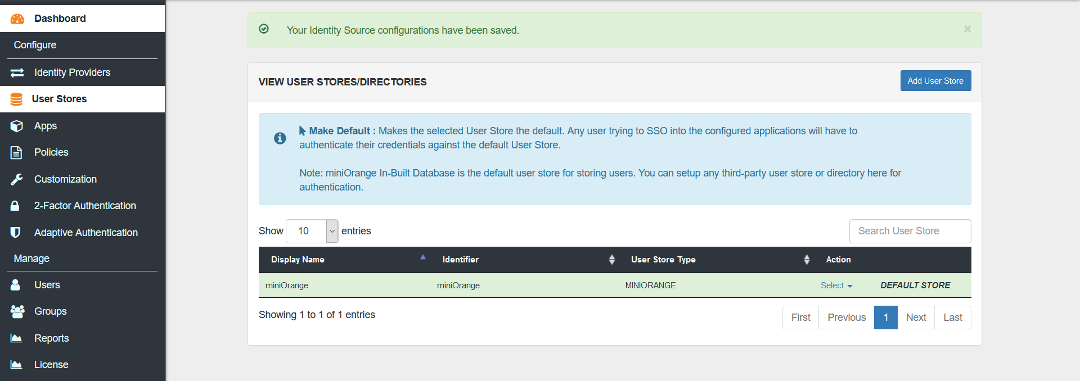
Task: Go to Users management
Action: click(x=83, y=285)
